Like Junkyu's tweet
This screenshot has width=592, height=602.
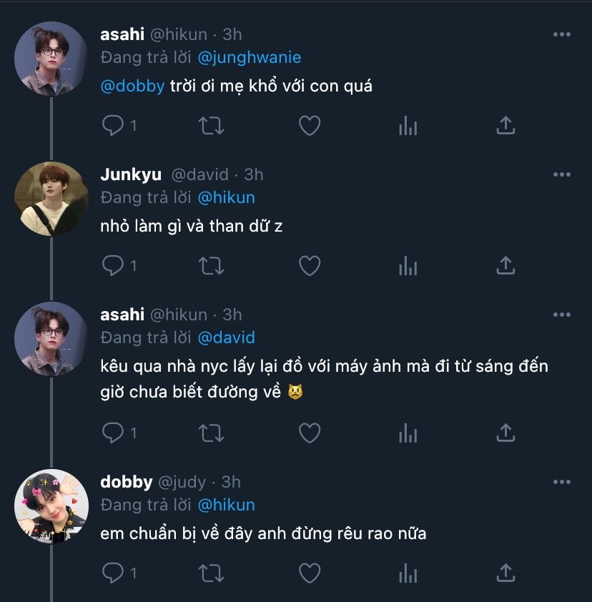(x=309, y=266)
